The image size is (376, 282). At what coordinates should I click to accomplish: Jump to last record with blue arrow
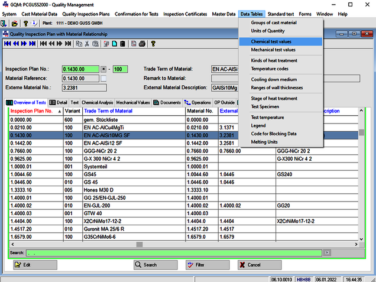click(x=33, y=43)
